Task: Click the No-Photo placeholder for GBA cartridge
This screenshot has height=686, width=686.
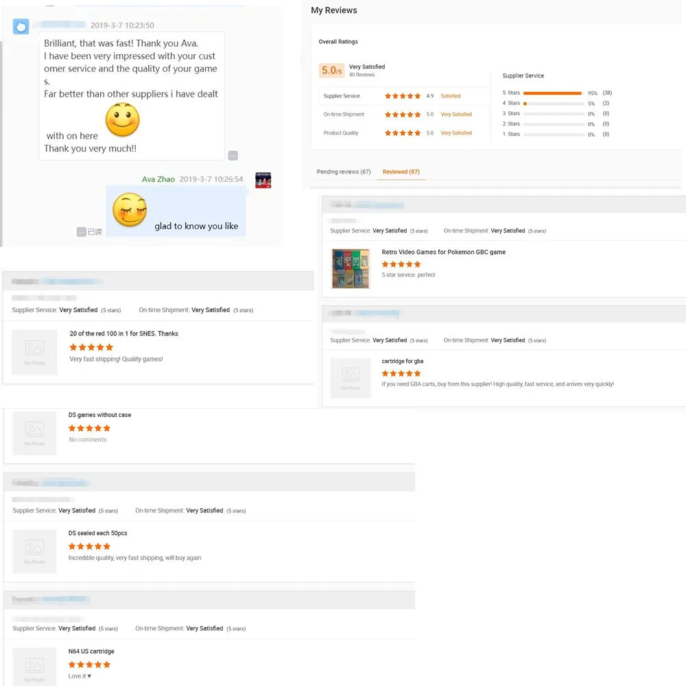Action: coord(352,378)
